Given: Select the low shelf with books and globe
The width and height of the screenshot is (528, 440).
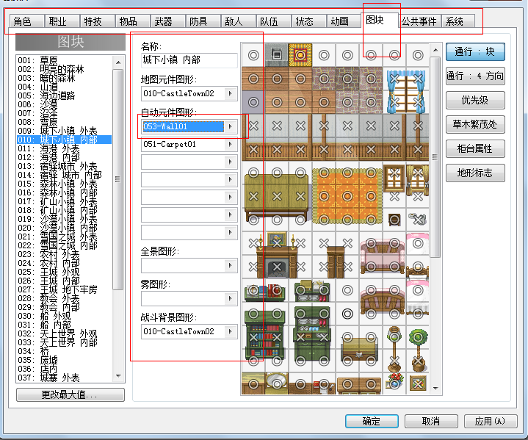Looking at the screenshot, I should coord(265,291).
